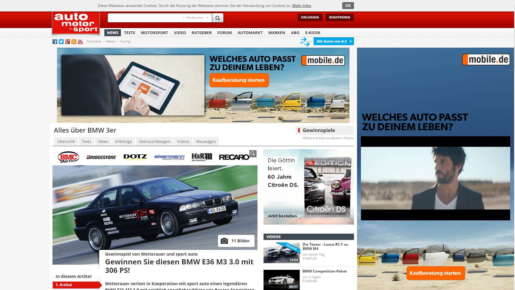515x290 pixels.
Task: Select the TESTS navigation item
Action: pos(129,33)
